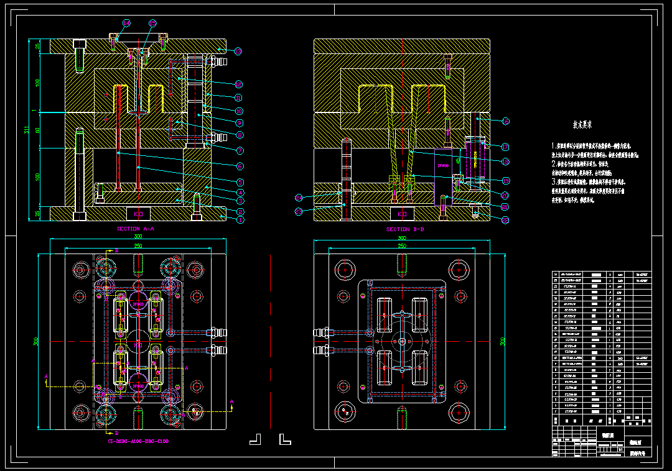Click part balloon number 19

click(506, 181)
